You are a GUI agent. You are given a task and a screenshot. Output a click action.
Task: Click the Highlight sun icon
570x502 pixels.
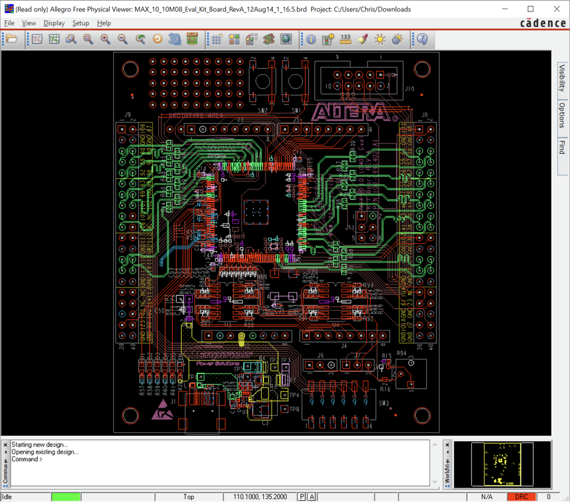pos(380,39)
